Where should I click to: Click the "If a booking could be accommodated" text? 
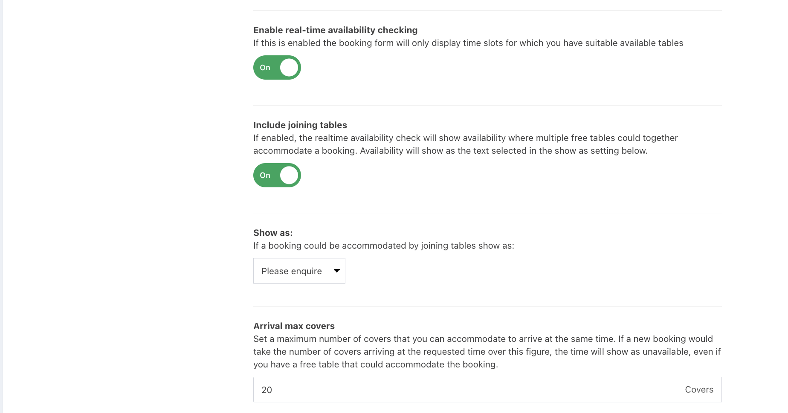click(383, 246)
